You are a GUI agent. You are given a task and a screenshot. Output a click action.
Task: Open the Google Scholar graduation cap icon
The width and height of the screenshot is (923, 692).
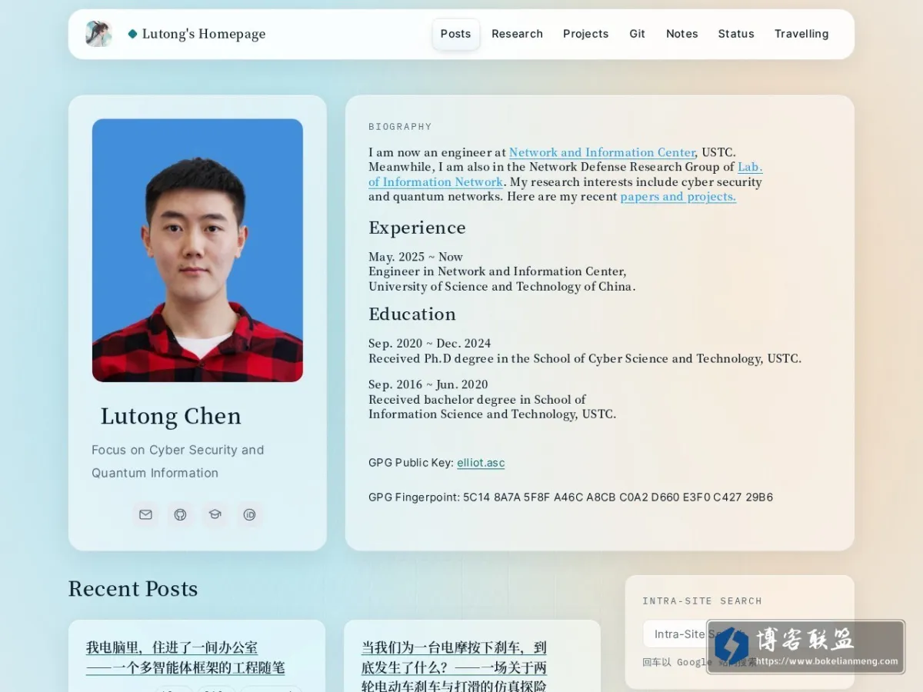(x=215, y=514)
